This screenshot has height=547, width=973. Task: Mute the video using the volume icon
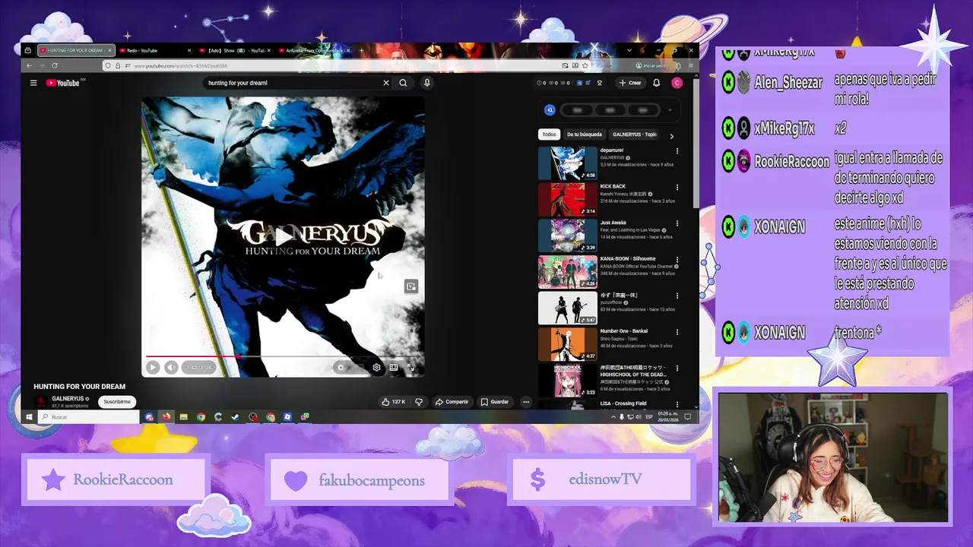[x=171, y=368]
